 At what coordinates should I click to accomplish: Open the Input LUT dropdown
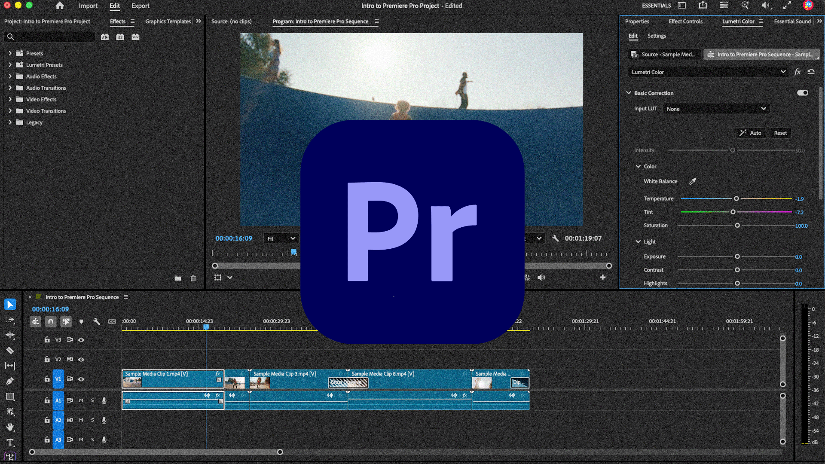[716, 109]
